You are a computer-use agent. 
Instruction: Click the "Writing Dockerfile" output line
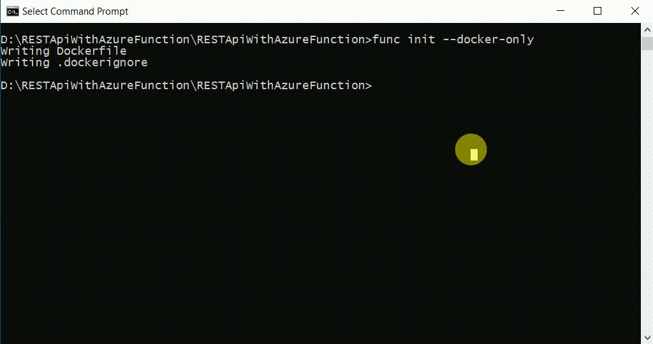pos(64,51)
